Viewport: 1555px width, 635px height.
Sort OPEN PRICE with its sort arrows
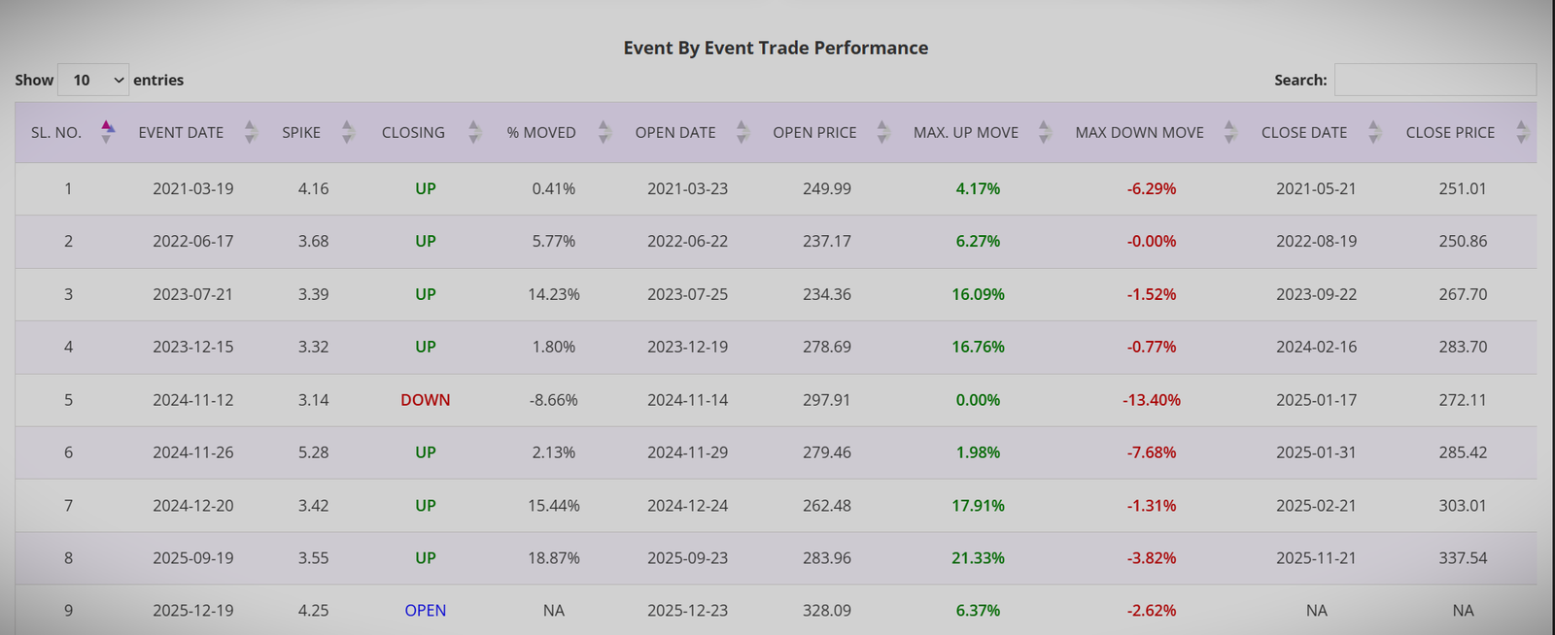coord(882,132)
